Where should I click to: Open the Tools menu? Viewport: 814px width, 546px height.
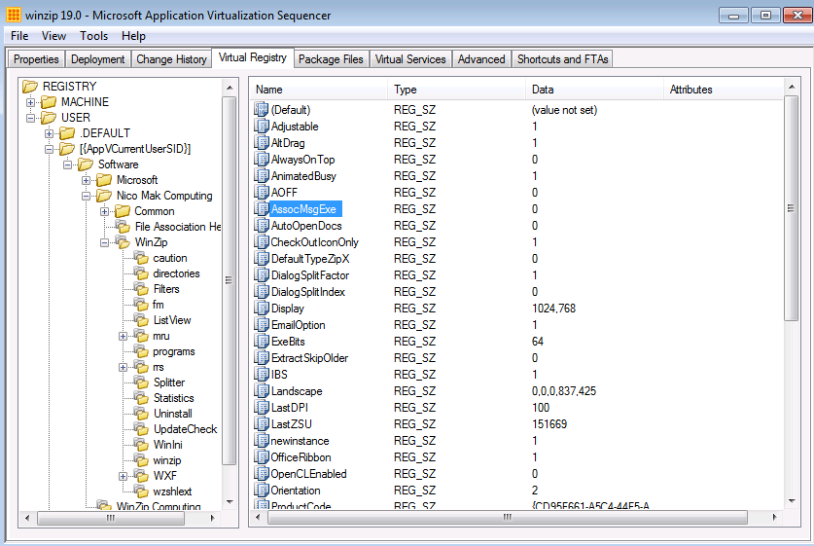click(x=94, y=36)
